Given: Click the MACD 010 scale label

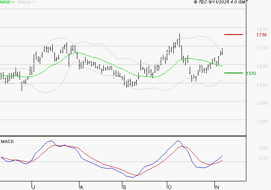Looking at the screenshot, I should tap(264, 158).
